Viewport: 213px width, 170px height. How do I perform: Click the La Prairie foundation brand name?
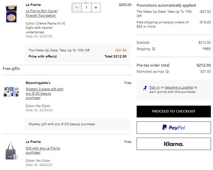[33, 5]
